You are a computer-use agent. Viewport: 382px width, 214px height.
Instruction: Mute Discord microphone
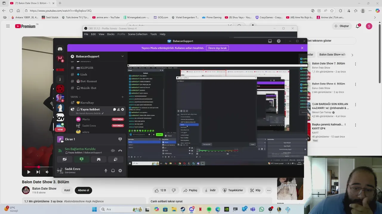(x=106, y=171)
